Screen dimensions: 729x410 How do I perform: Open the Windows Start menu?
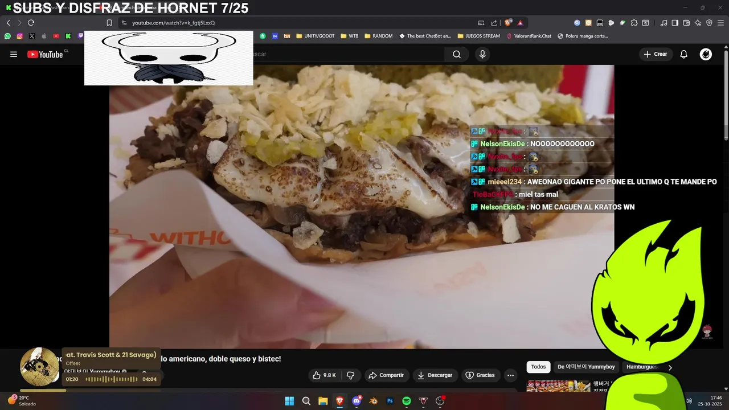(289, 401)
